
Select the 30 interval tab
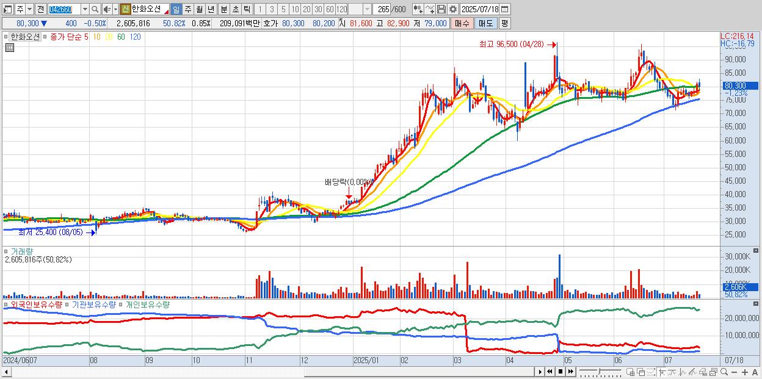click(318, 9)
